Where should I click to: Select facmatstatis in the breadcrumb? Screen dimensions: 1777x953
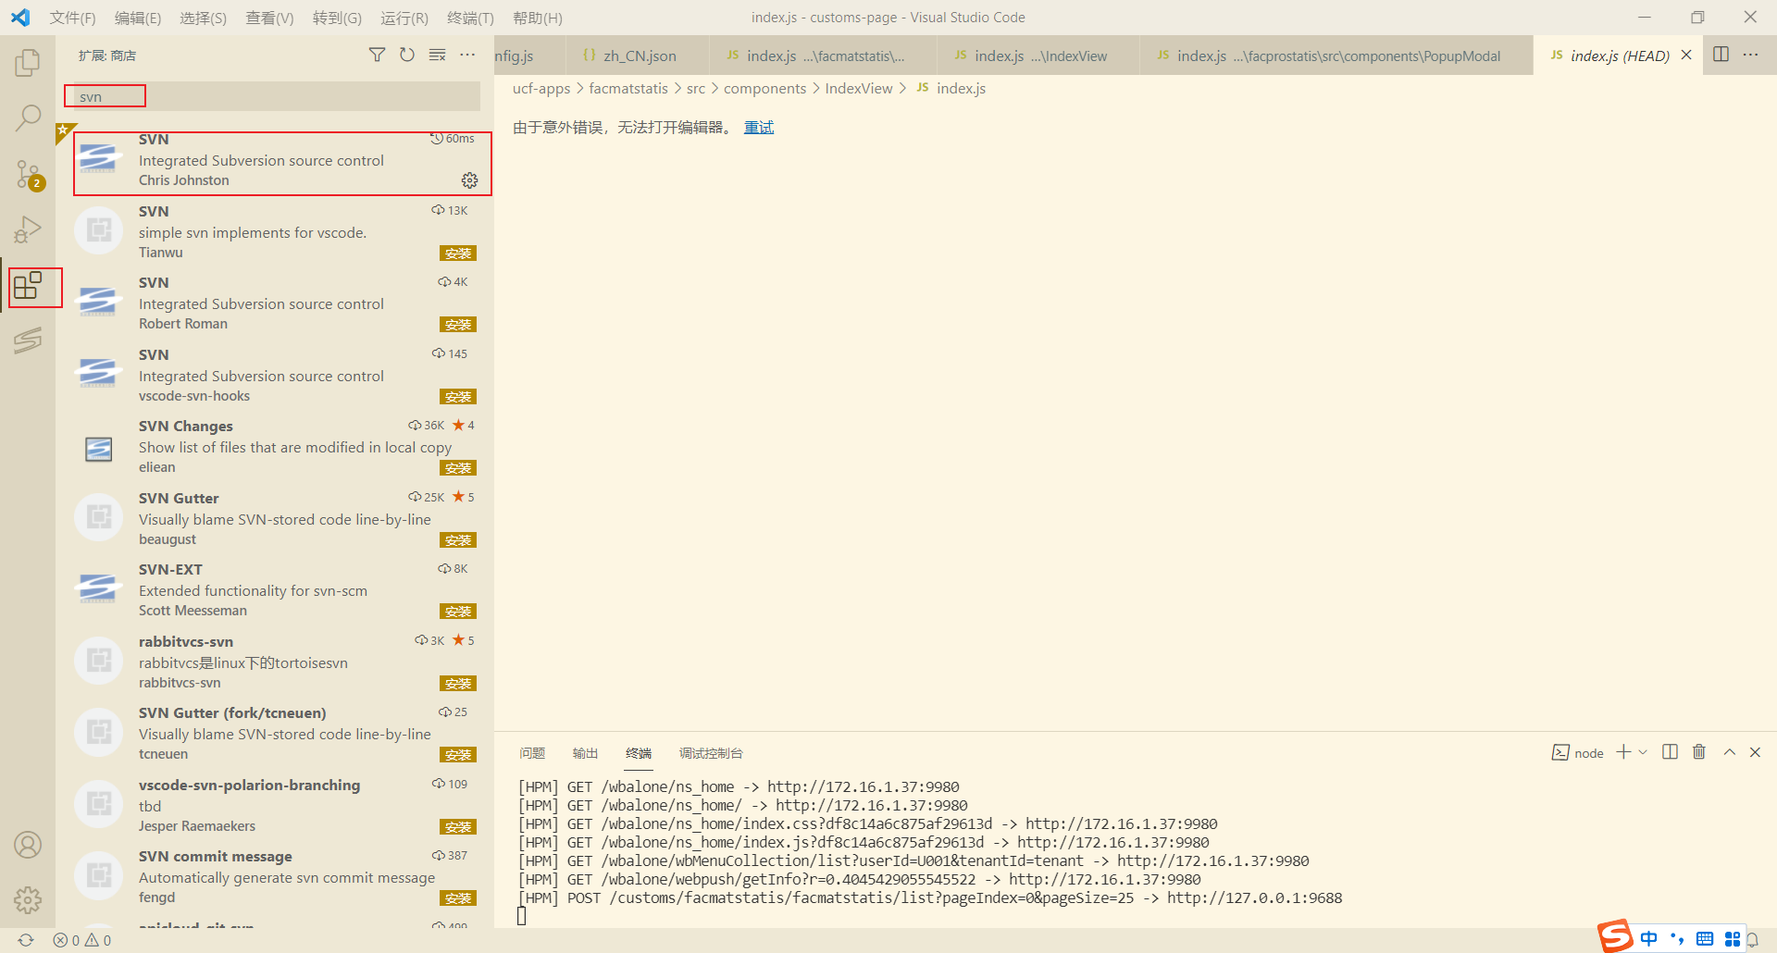click(628, 89)
